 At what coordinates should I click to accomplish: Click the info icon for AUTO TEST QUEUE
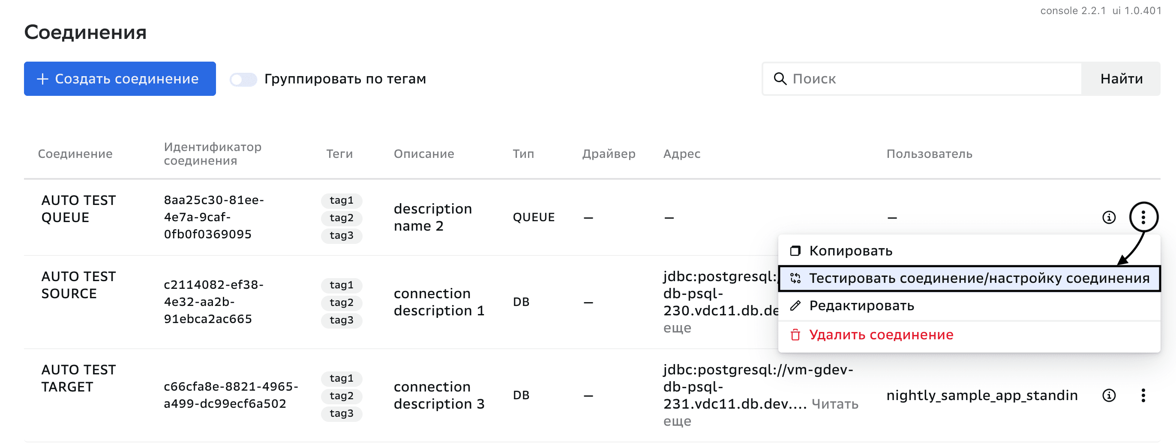point(1108,217)
